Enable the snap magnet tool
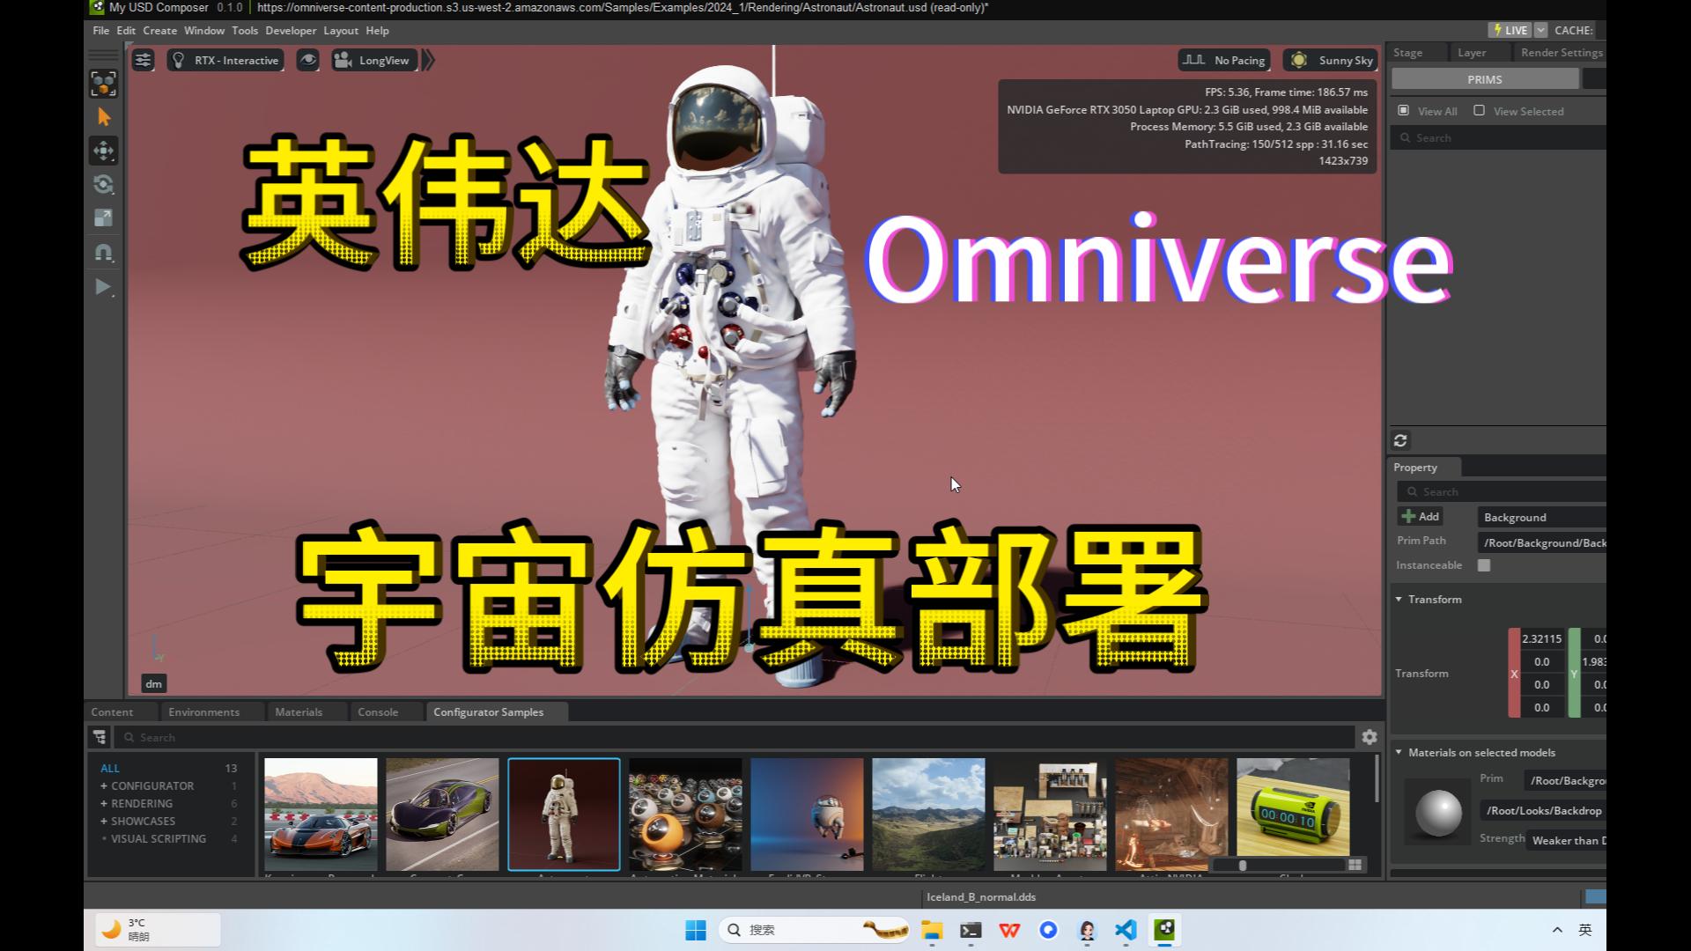 click(103, 253)
